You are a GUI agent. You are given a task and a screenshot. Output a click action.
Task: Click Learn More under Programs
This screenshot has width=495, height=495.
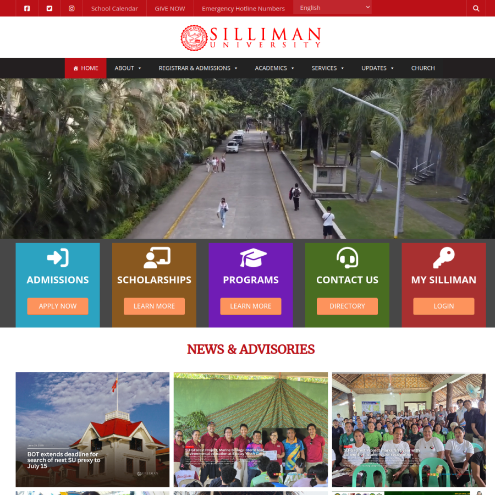(251, 306)
